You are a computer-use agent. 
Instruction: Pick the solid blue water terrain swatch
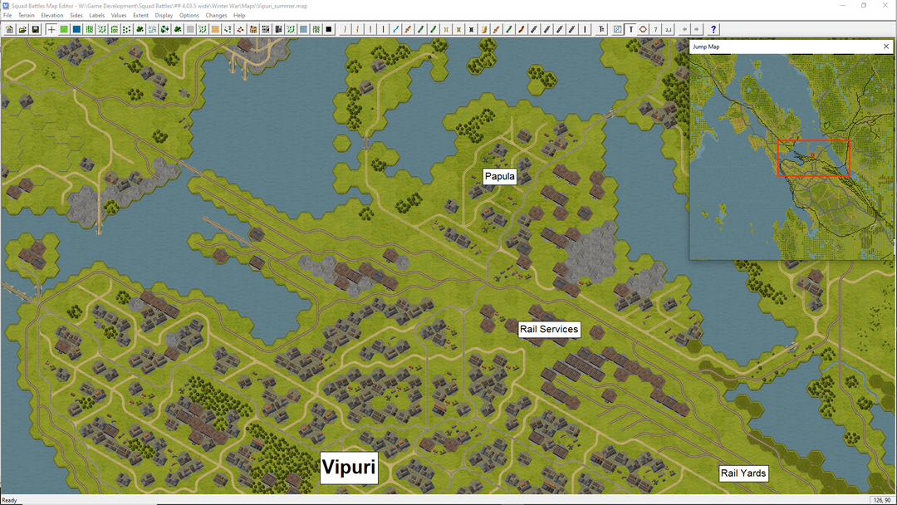76,29
